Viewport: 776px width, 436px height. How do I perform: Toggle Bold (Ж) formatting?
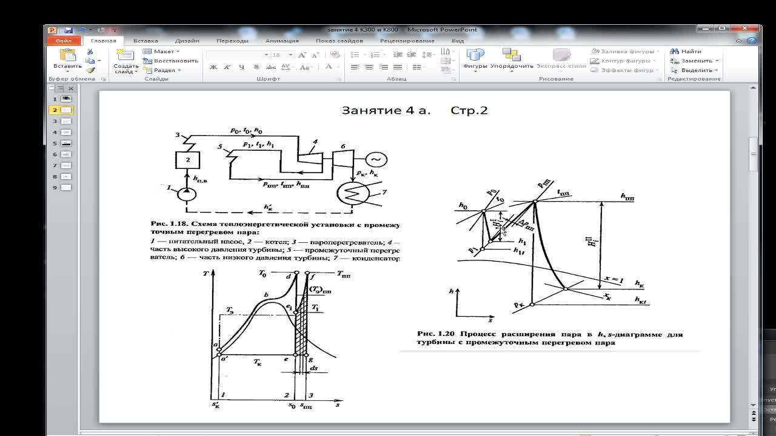pos(213,67)
